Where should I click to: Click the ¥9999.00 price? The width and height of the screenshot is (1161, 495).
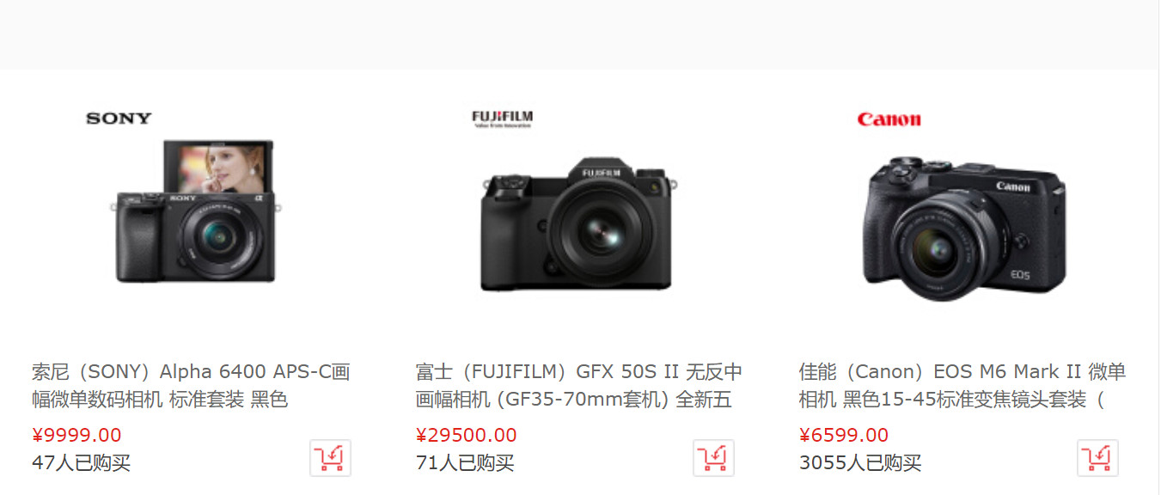(76, 436)
